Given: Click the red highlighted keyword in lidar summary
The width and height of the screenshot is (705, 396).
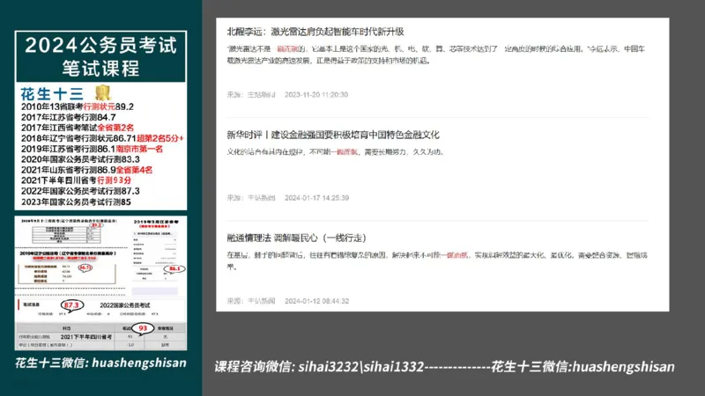Looking at the screenshot, I should pyautogui.click(x=287, y=49).
